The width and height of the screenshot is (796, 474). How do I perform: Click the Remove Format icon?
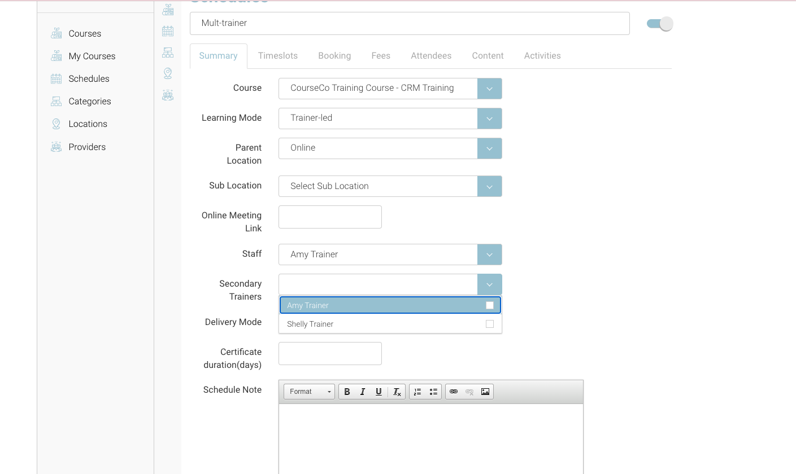397,392
